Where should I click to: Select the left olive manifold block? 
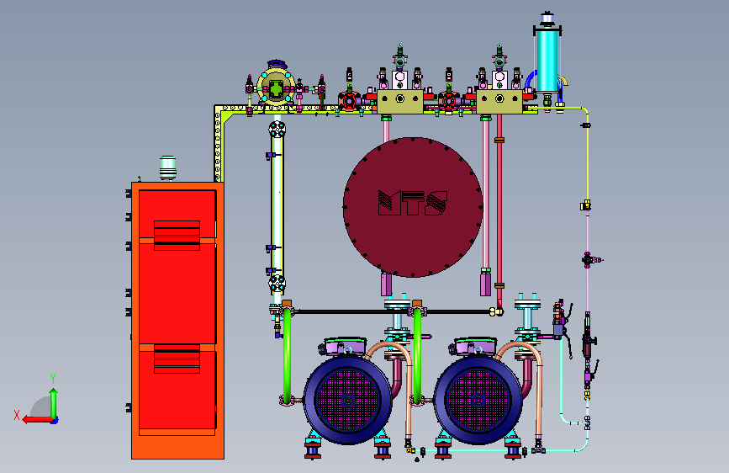pyautogui.click(x=400, y=102)
